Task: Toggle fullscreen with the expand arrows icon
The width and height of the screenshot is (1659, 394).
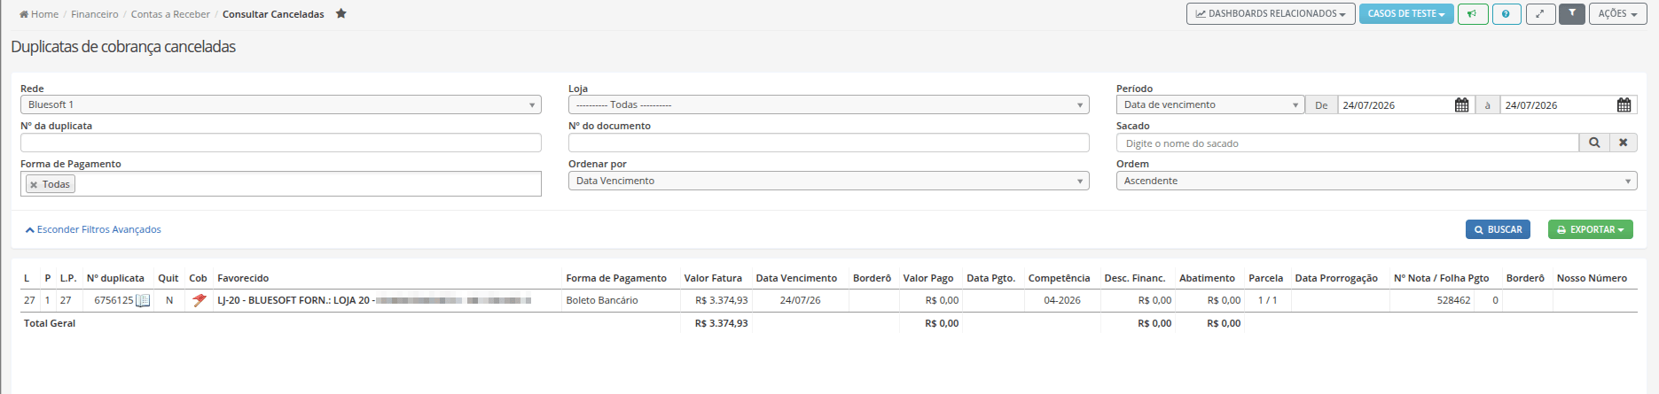Action: [1540, 14]
